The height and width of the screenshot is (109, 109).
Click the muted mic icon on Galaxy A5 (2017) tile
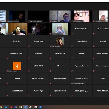pyautogui.click(x=7, y=21)
